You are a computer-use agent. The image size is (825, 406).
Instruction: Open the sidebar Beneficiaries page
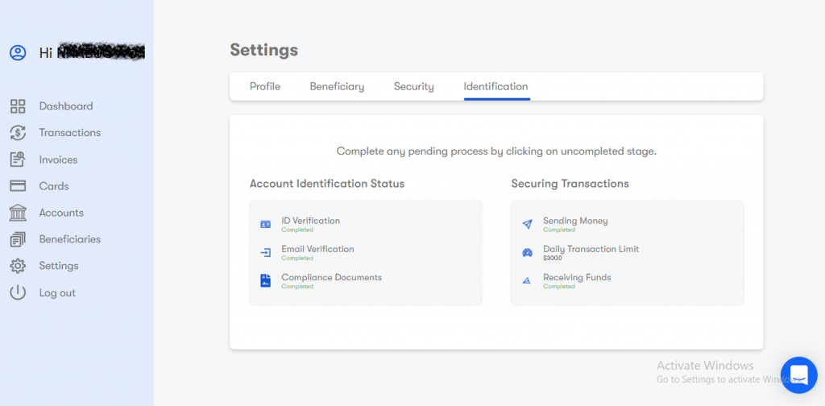tap(70, 239)
